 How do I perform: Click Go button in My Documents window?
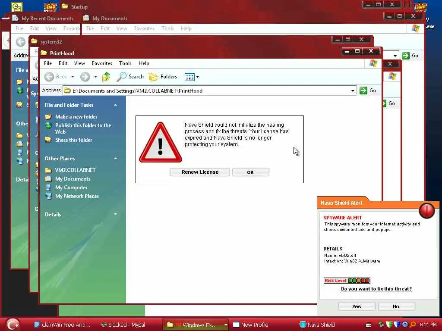410,56
